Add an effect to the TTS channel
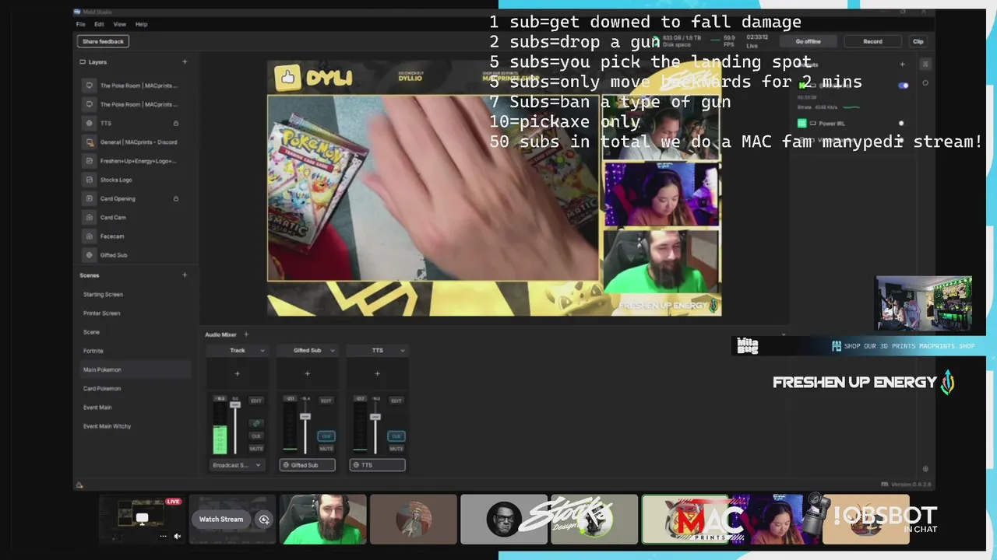The width and height of the screenshot is (997, 560). pyautogui.click(x=377, y=373)
